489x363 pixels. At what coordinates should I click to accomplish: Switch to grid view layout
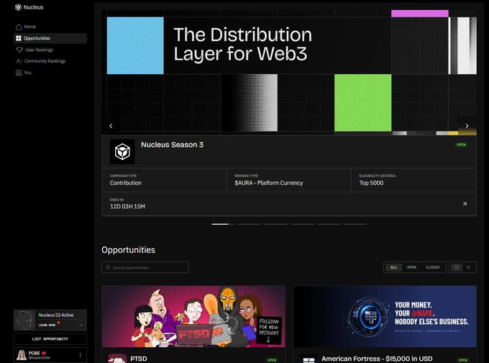457,267
